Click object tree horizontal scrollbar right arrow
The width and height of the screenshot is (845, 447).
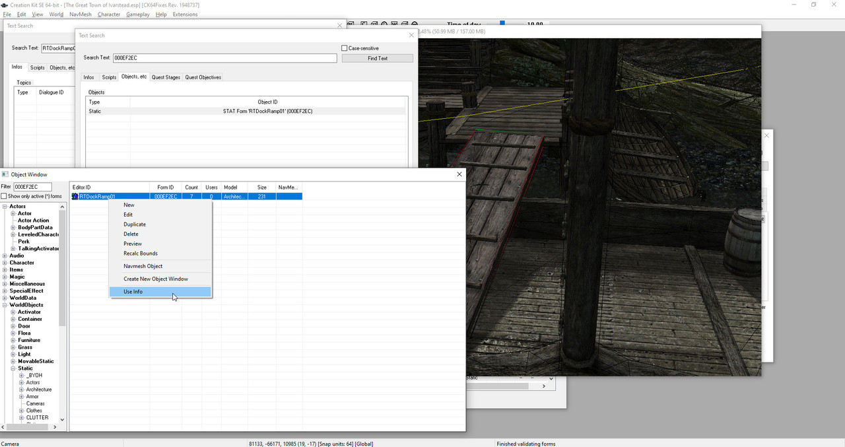(x=55, y=427)
